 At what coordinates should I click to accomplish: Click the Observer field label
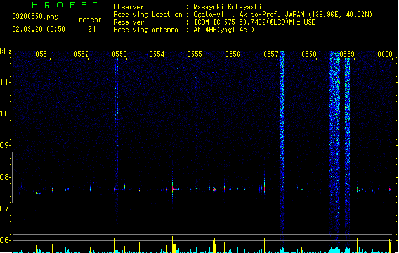tap(129, 7)
